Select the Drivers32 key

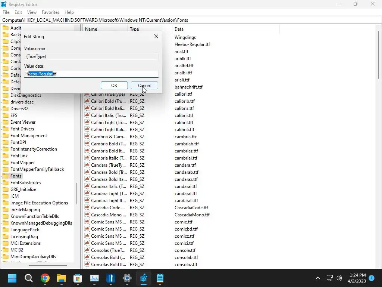click(19, 109)
